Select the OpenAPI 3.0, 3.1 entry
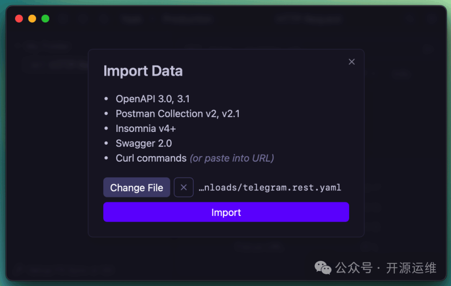The height and width of the screenshot is (286, 451). (152, 99)
